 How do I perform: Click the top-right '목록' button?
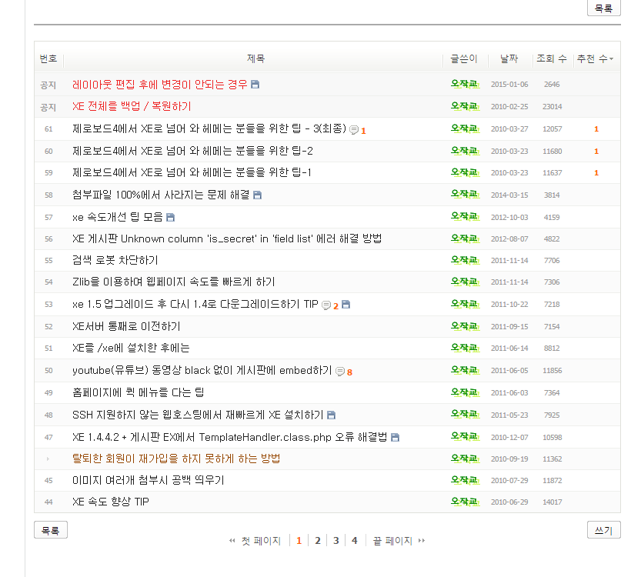point(603,8)
